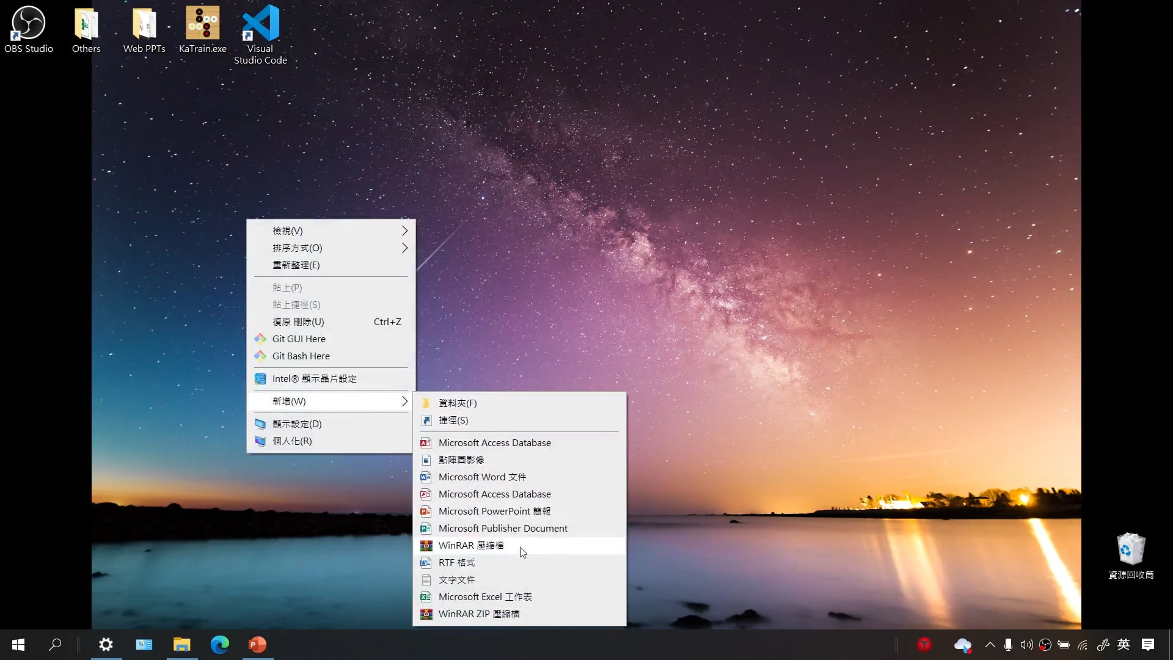Create a new Microsoft Excel 工作表
1173x660 pixels.
pos(485,597)
